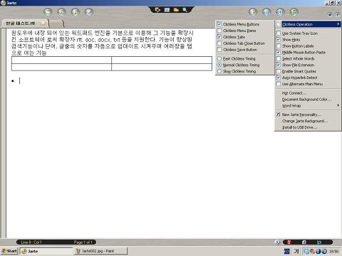The height and width of the screenshot is (256, 342).
Task: Choose Document Background Color menu item
Action: coord(308,100)
